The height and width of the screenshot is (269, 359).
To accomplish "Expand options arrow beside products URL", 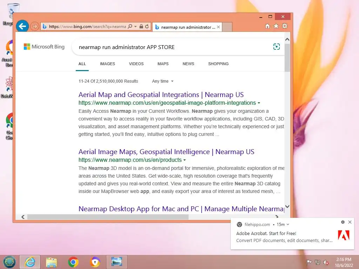I will 184,160.
